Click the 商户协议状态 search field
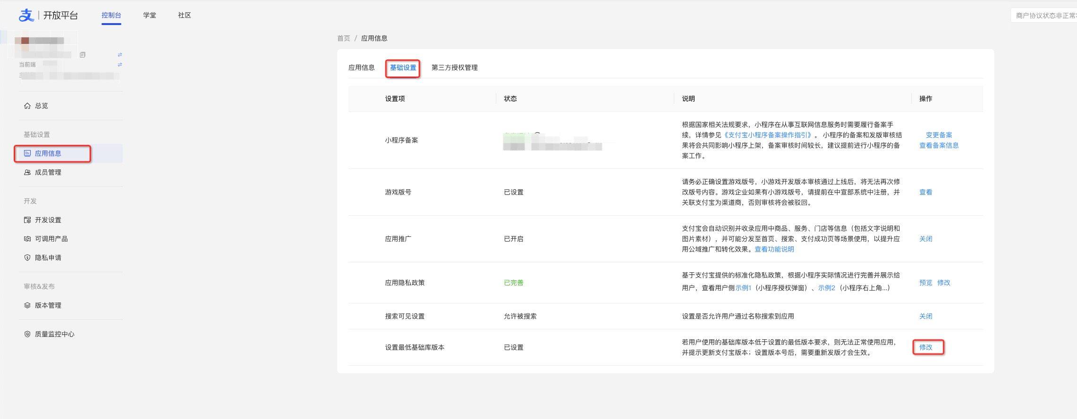The width and height of the screenshot is (1077, 419). 1044,16
